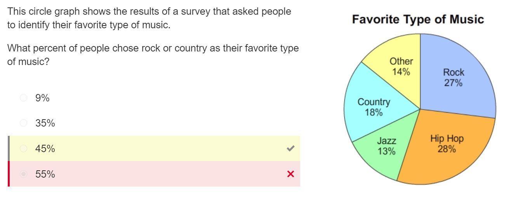The image size is (520, 197).
Task: Click the '55%' answer label text
Action: [x=45, y=174]
